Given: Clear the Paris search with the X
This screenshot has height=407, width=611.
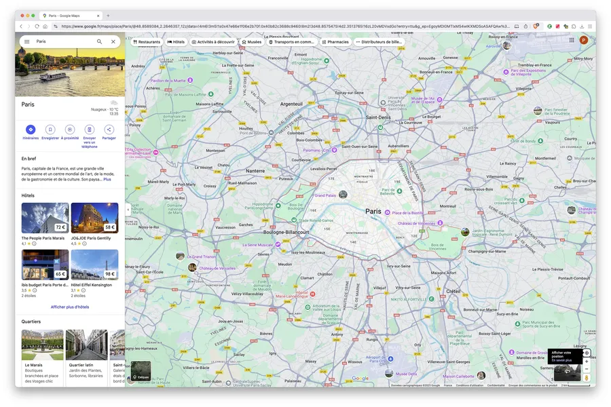Looking at the screenshot, I should coord(113,41).
